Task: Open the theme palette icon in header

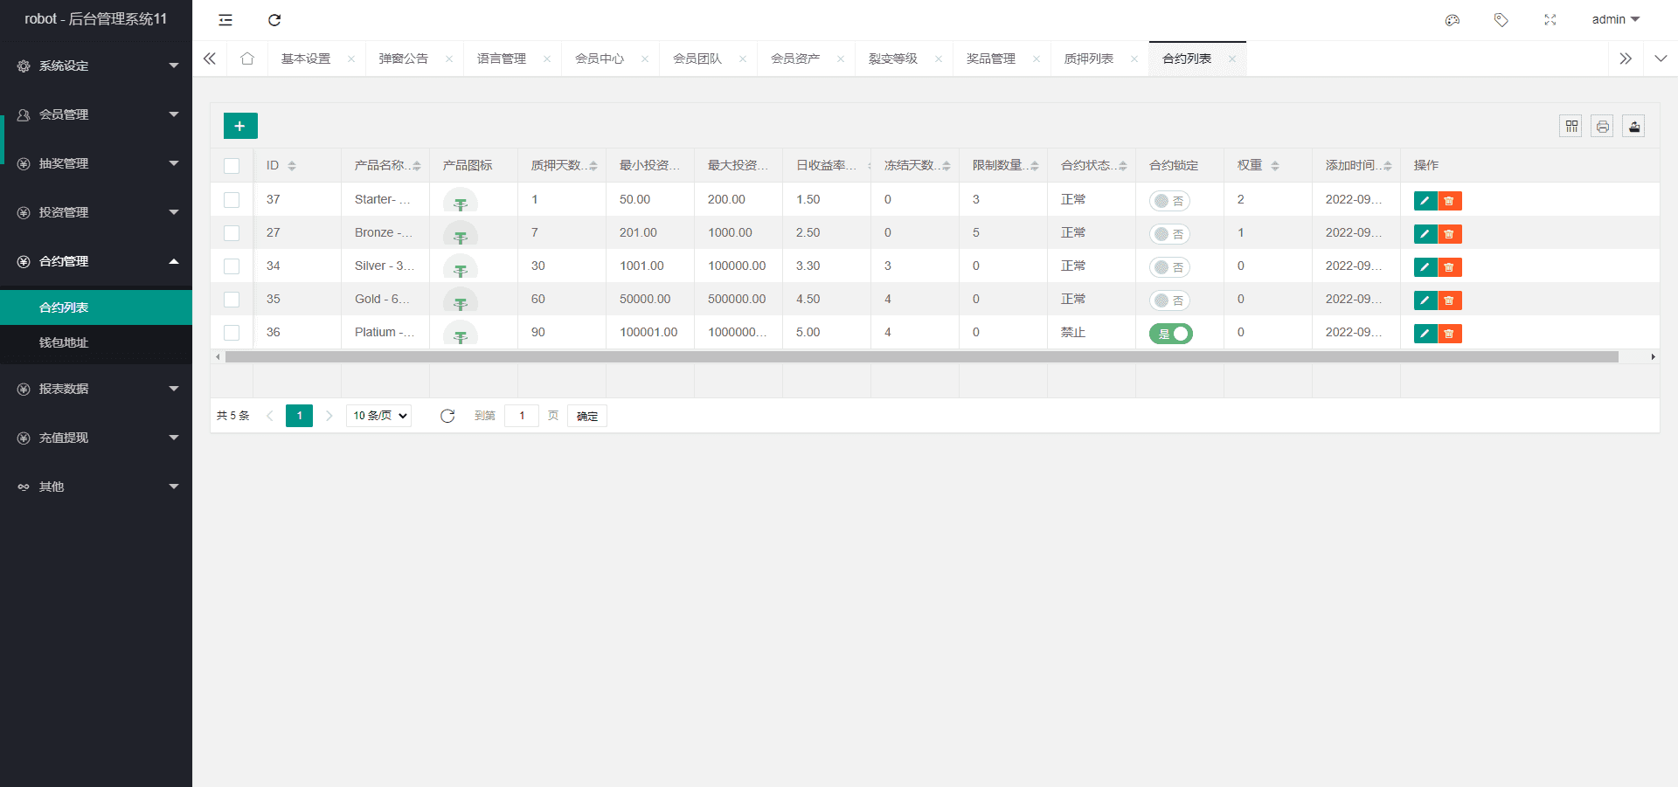Action: tap(1453, 20)
